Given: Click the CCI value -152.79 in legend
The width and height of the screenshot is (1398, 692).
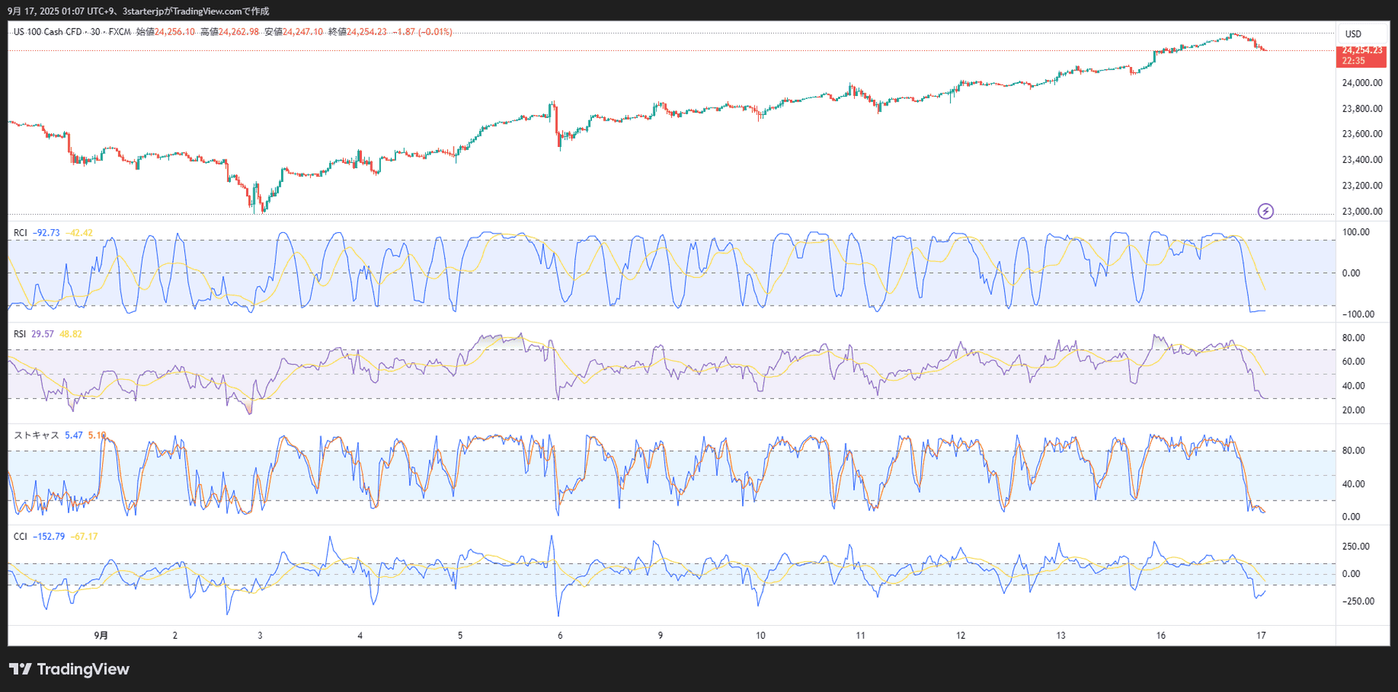Looking at the screenshot, I should tap(49, 536).
